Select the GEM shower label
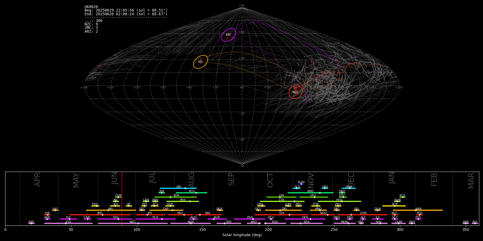Screen dimensions: 483x241 pos(349,187)
